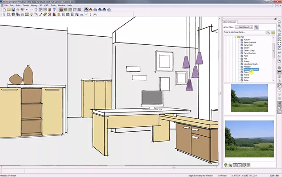Image resolution: width=282 pixels, height=177 pixels.
Task: Open the Build menu
Action: click(18, 5)
